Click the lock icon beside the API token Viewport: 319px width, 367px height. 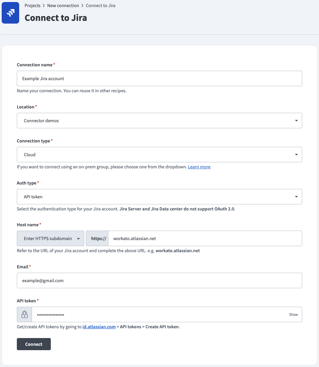pyautogui.click(x=24, y=314)
